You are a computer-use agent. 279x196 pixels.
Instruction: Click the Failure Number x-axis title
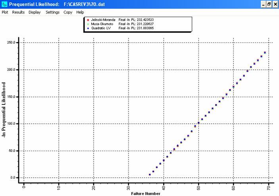pyautogui.click(x=146, y=194)
